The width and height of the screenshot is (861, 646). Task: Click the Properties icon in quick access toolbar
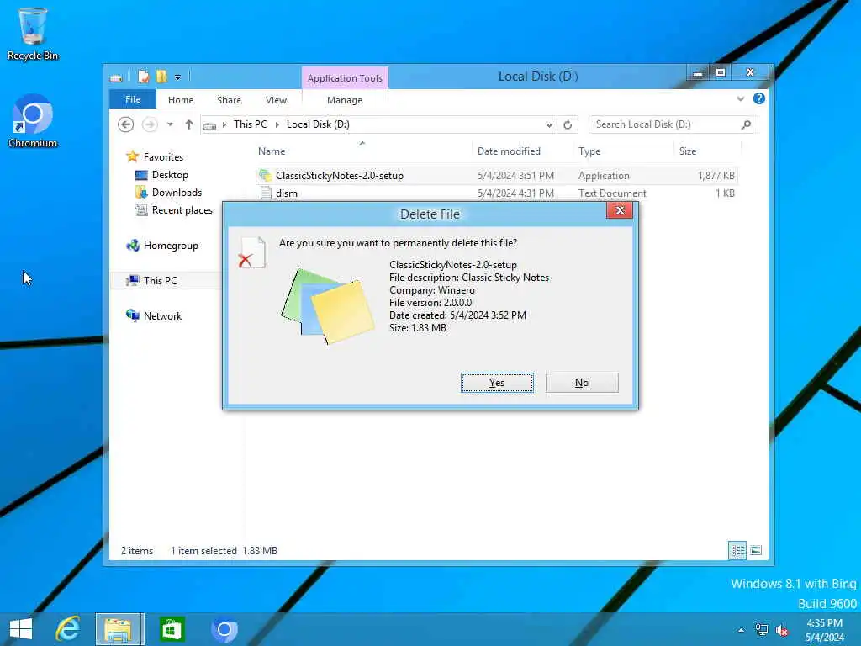(143, 77)
